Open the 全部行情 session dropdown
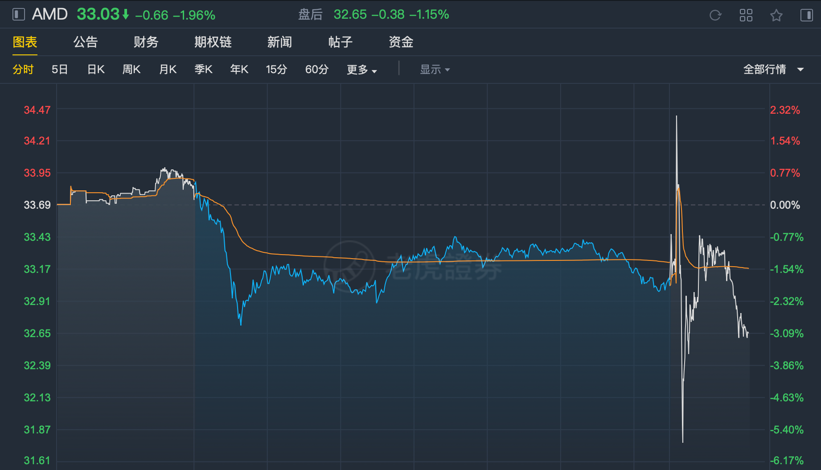The height and width of the screenshot is (470, 821). point(773,70)
